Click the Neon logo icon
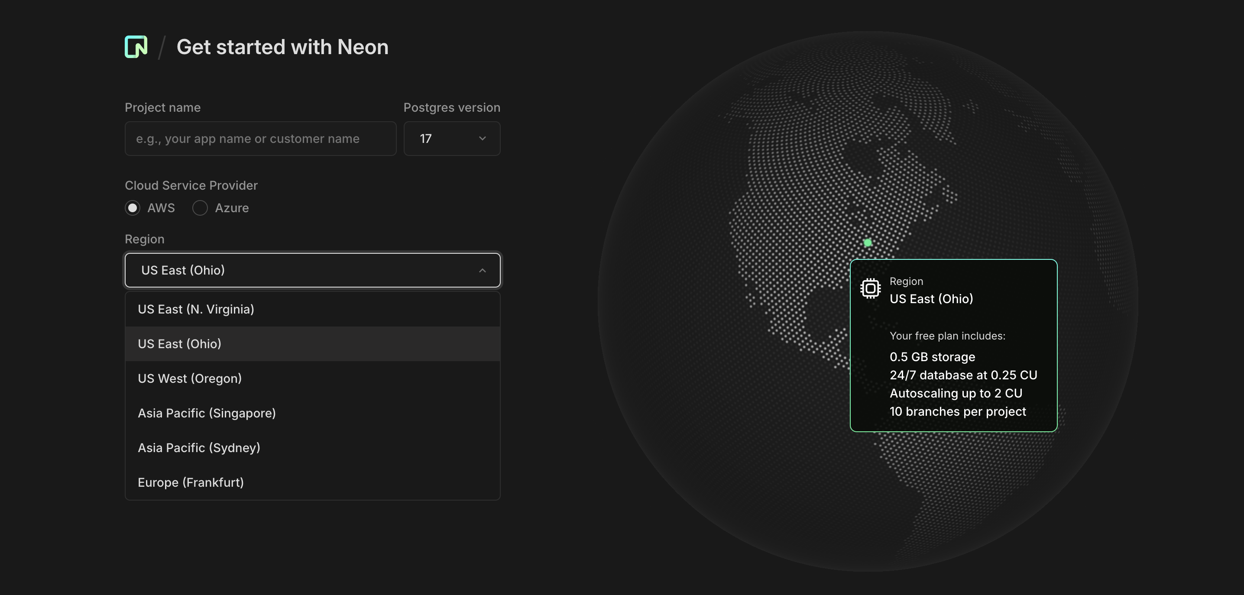 pos(136,47)
